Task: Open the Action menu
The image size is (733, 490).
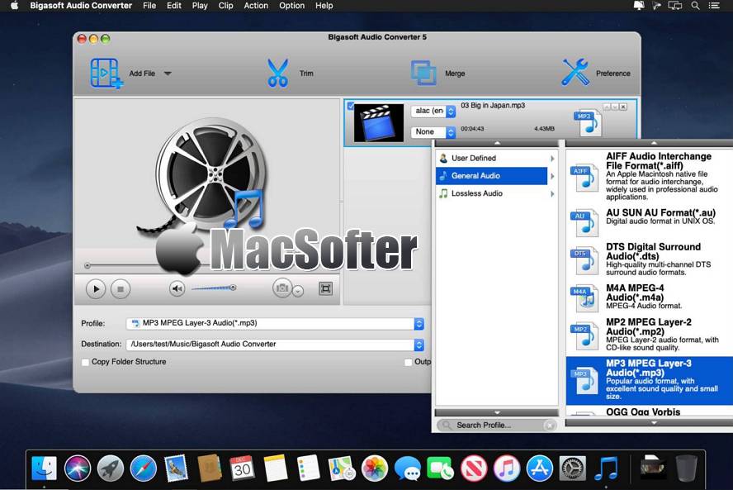Action: (256, 6)
